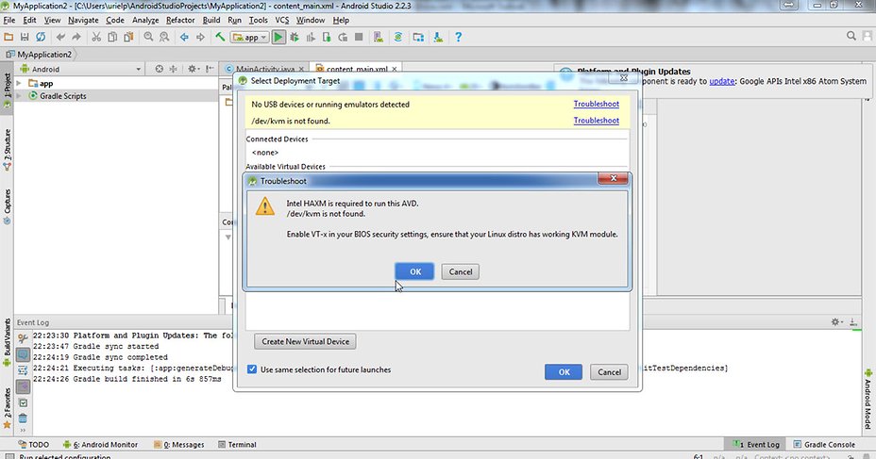Click OK in Select Deployment Target dialog
This screenshot has height=459, width=876.
[564, 372]
